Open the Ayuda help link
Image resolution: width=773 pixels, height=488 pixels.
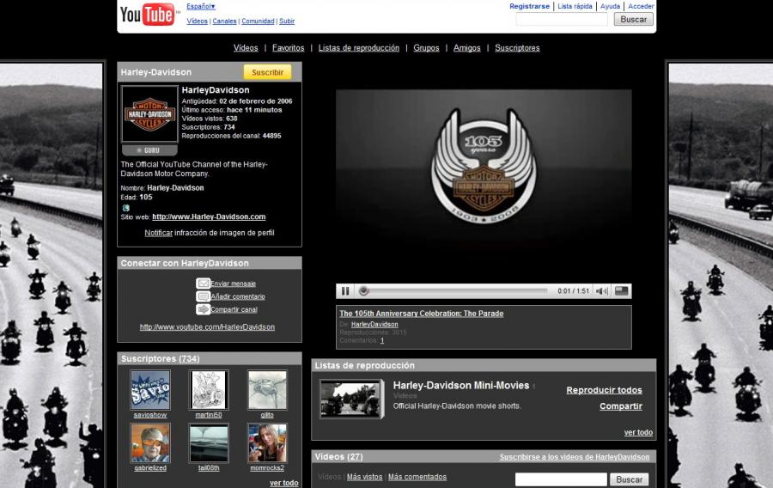[610, 6]
